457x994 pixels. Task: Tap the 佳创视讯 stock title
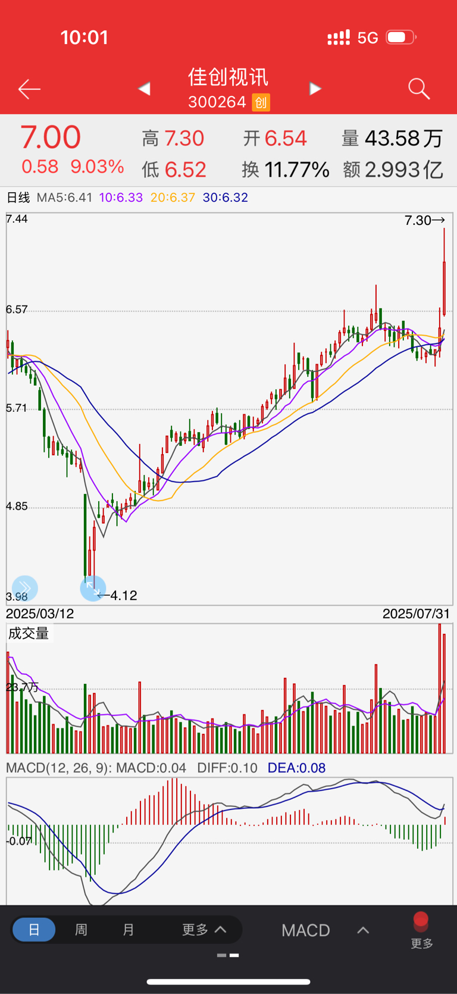pyautogui.click(x=228, y=77)
